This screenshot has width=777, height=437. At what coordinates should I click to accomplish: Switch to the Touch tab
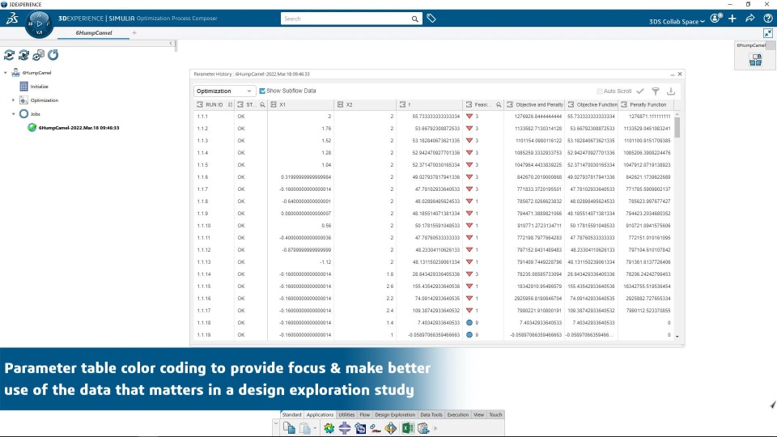click(495, 414)
